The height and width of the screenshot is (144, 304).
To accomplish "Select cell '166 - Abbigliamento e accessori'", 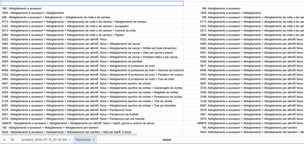I will (92, 8).
